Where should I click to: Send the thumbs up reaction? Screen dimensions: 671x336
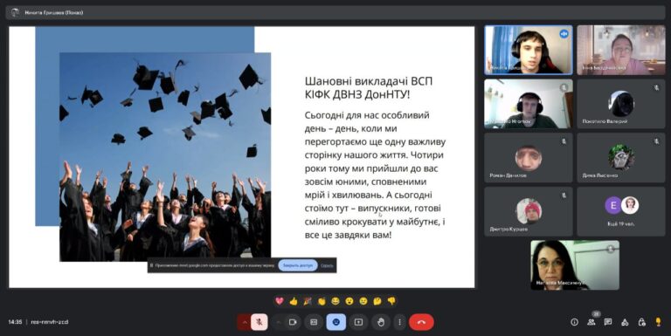tap(294, 301)
